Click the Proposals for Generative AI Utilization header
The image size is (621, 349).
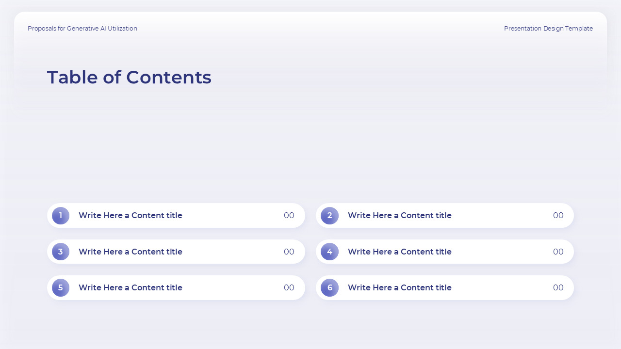82,29
